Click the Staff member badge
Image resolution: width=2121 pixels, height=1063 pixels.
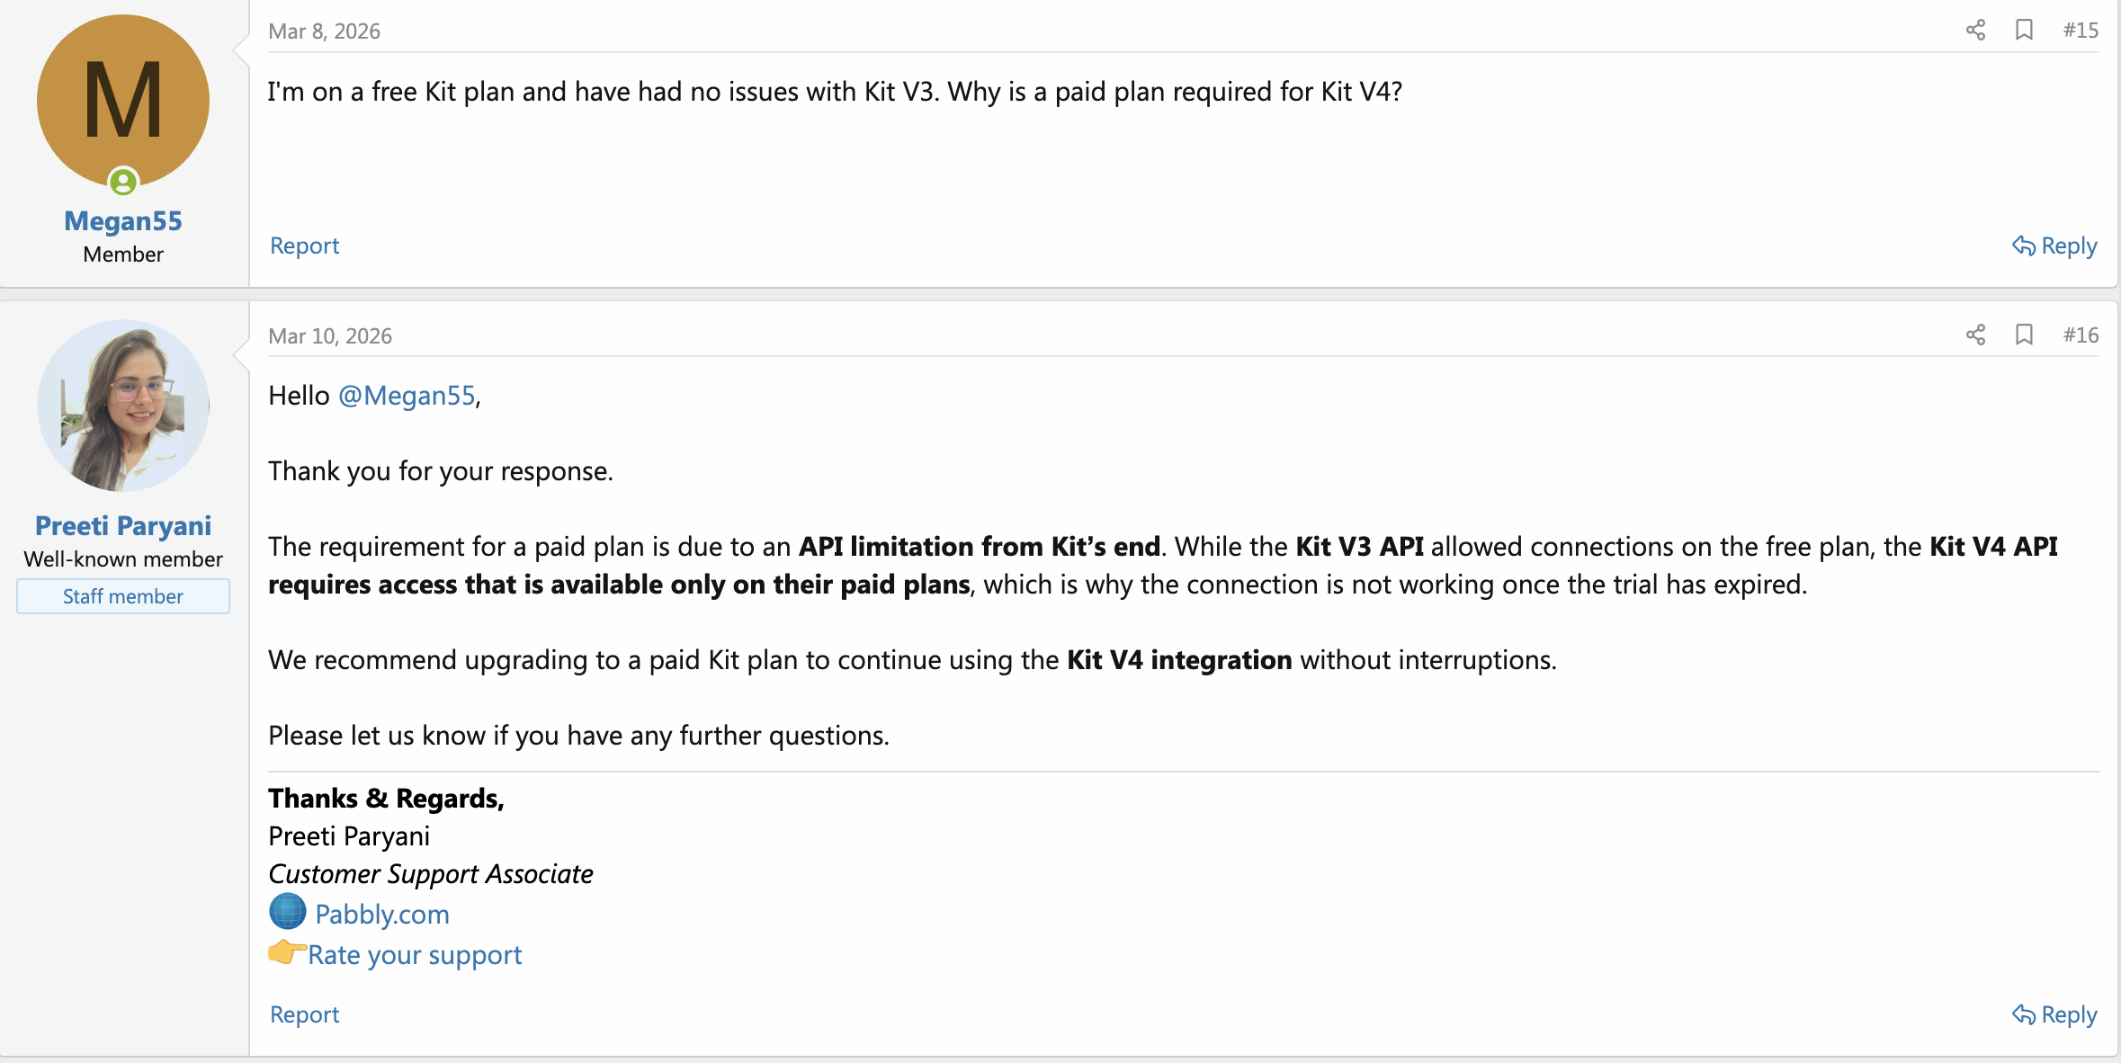click(x=122, y=595)
